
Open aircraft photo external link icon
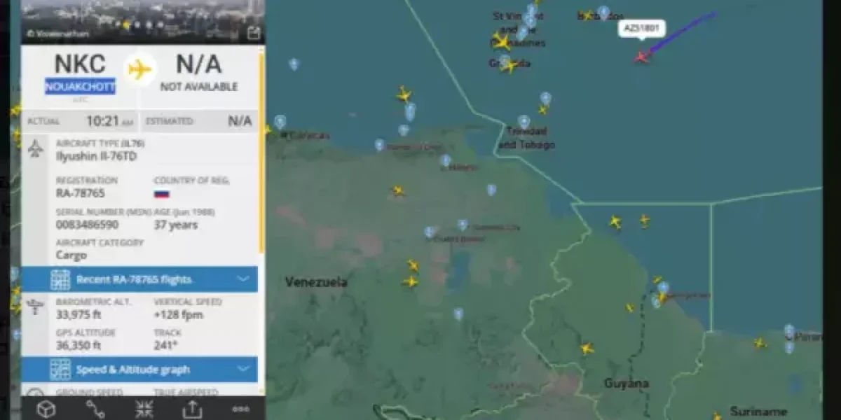click(x=254, y=33)
